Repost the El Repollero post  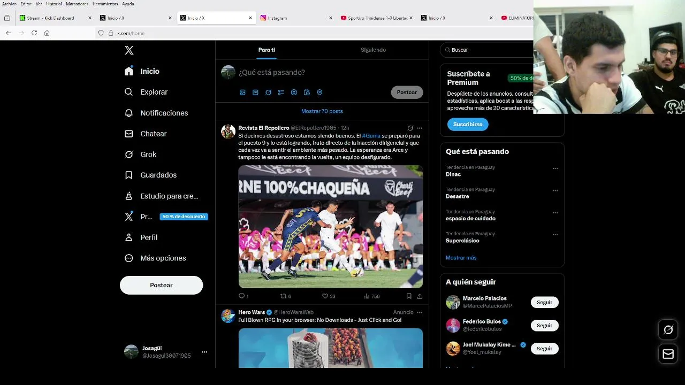[x=286, y=296]
